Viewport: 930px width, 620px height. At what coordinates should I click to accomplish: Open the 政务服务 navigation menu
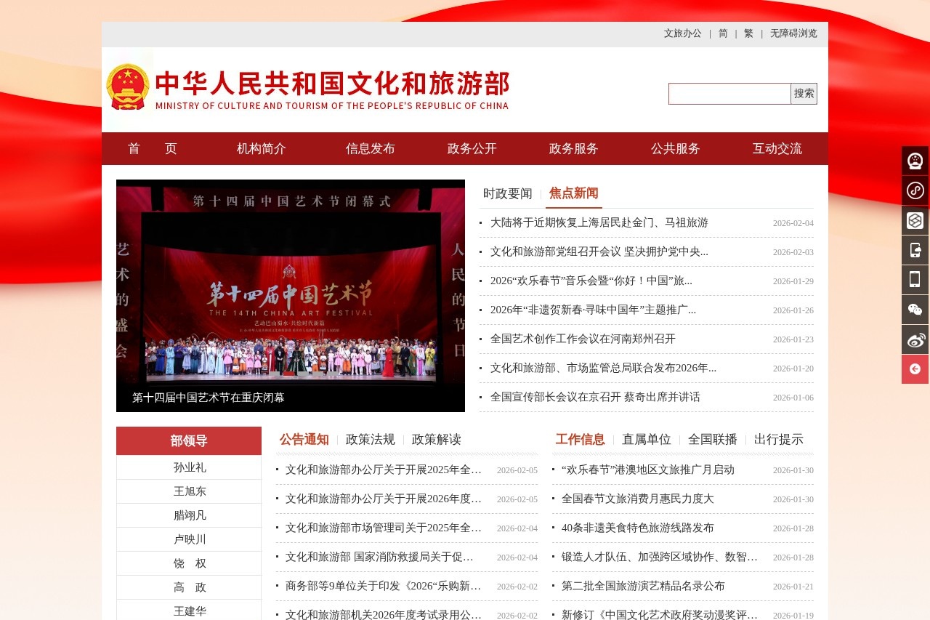coord(574,149)
